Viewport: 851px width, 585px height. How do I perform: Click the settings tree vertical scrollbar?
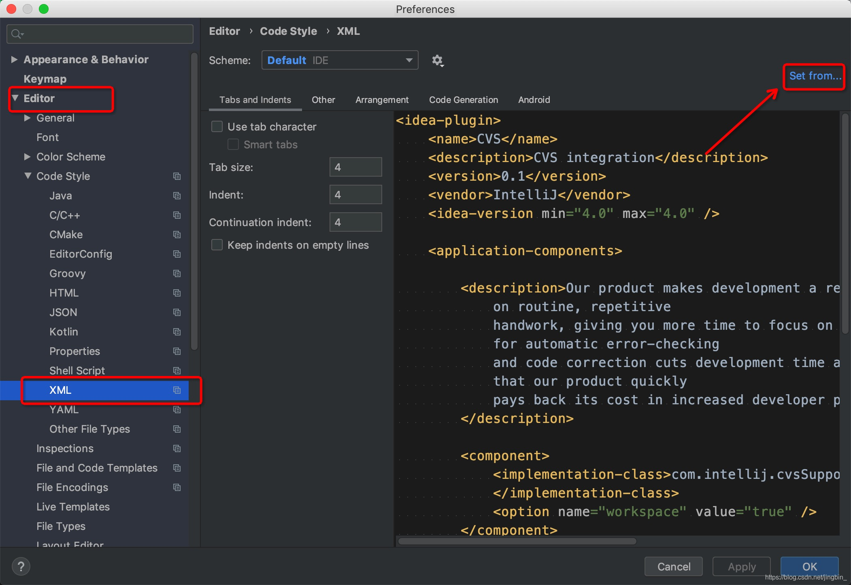(x=194, y=201)
